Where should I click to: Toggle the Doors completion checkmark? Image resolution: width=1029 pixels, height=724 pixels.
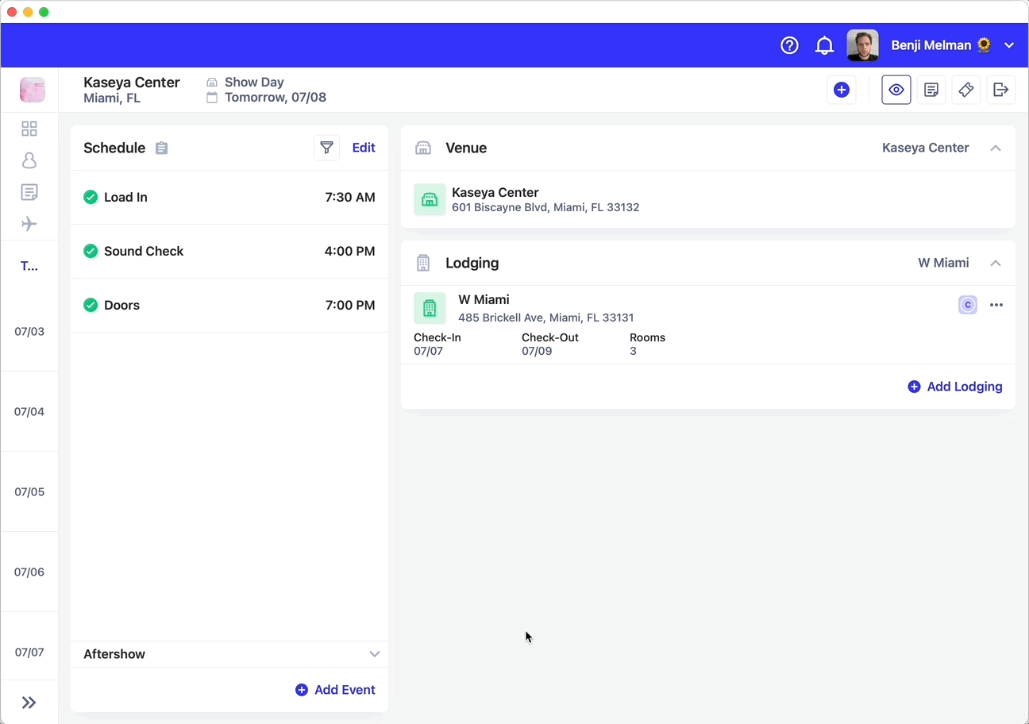[91, 305]
